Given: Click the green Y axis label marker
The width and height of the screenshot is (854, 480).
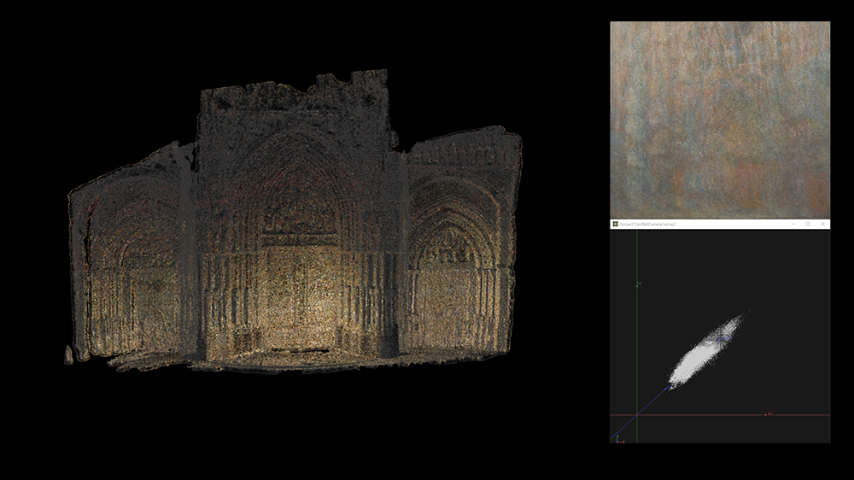Looking at the screenshot, I should tap(638, 284).
